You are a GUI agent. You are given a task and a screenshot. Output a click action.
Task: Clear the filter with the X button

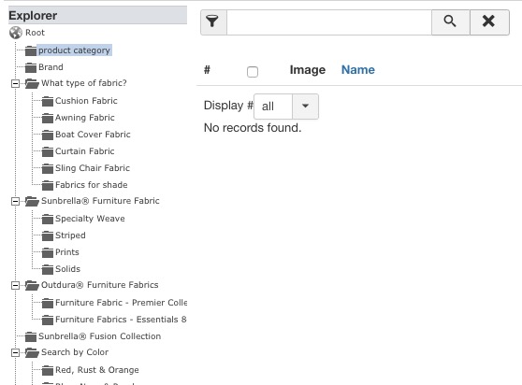point(489,21)
